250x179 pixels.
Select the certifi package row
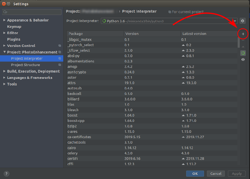tap(152, 159)
